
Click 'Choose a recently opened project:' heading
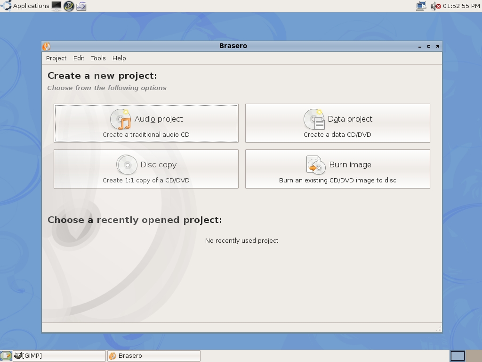(135, 220)
